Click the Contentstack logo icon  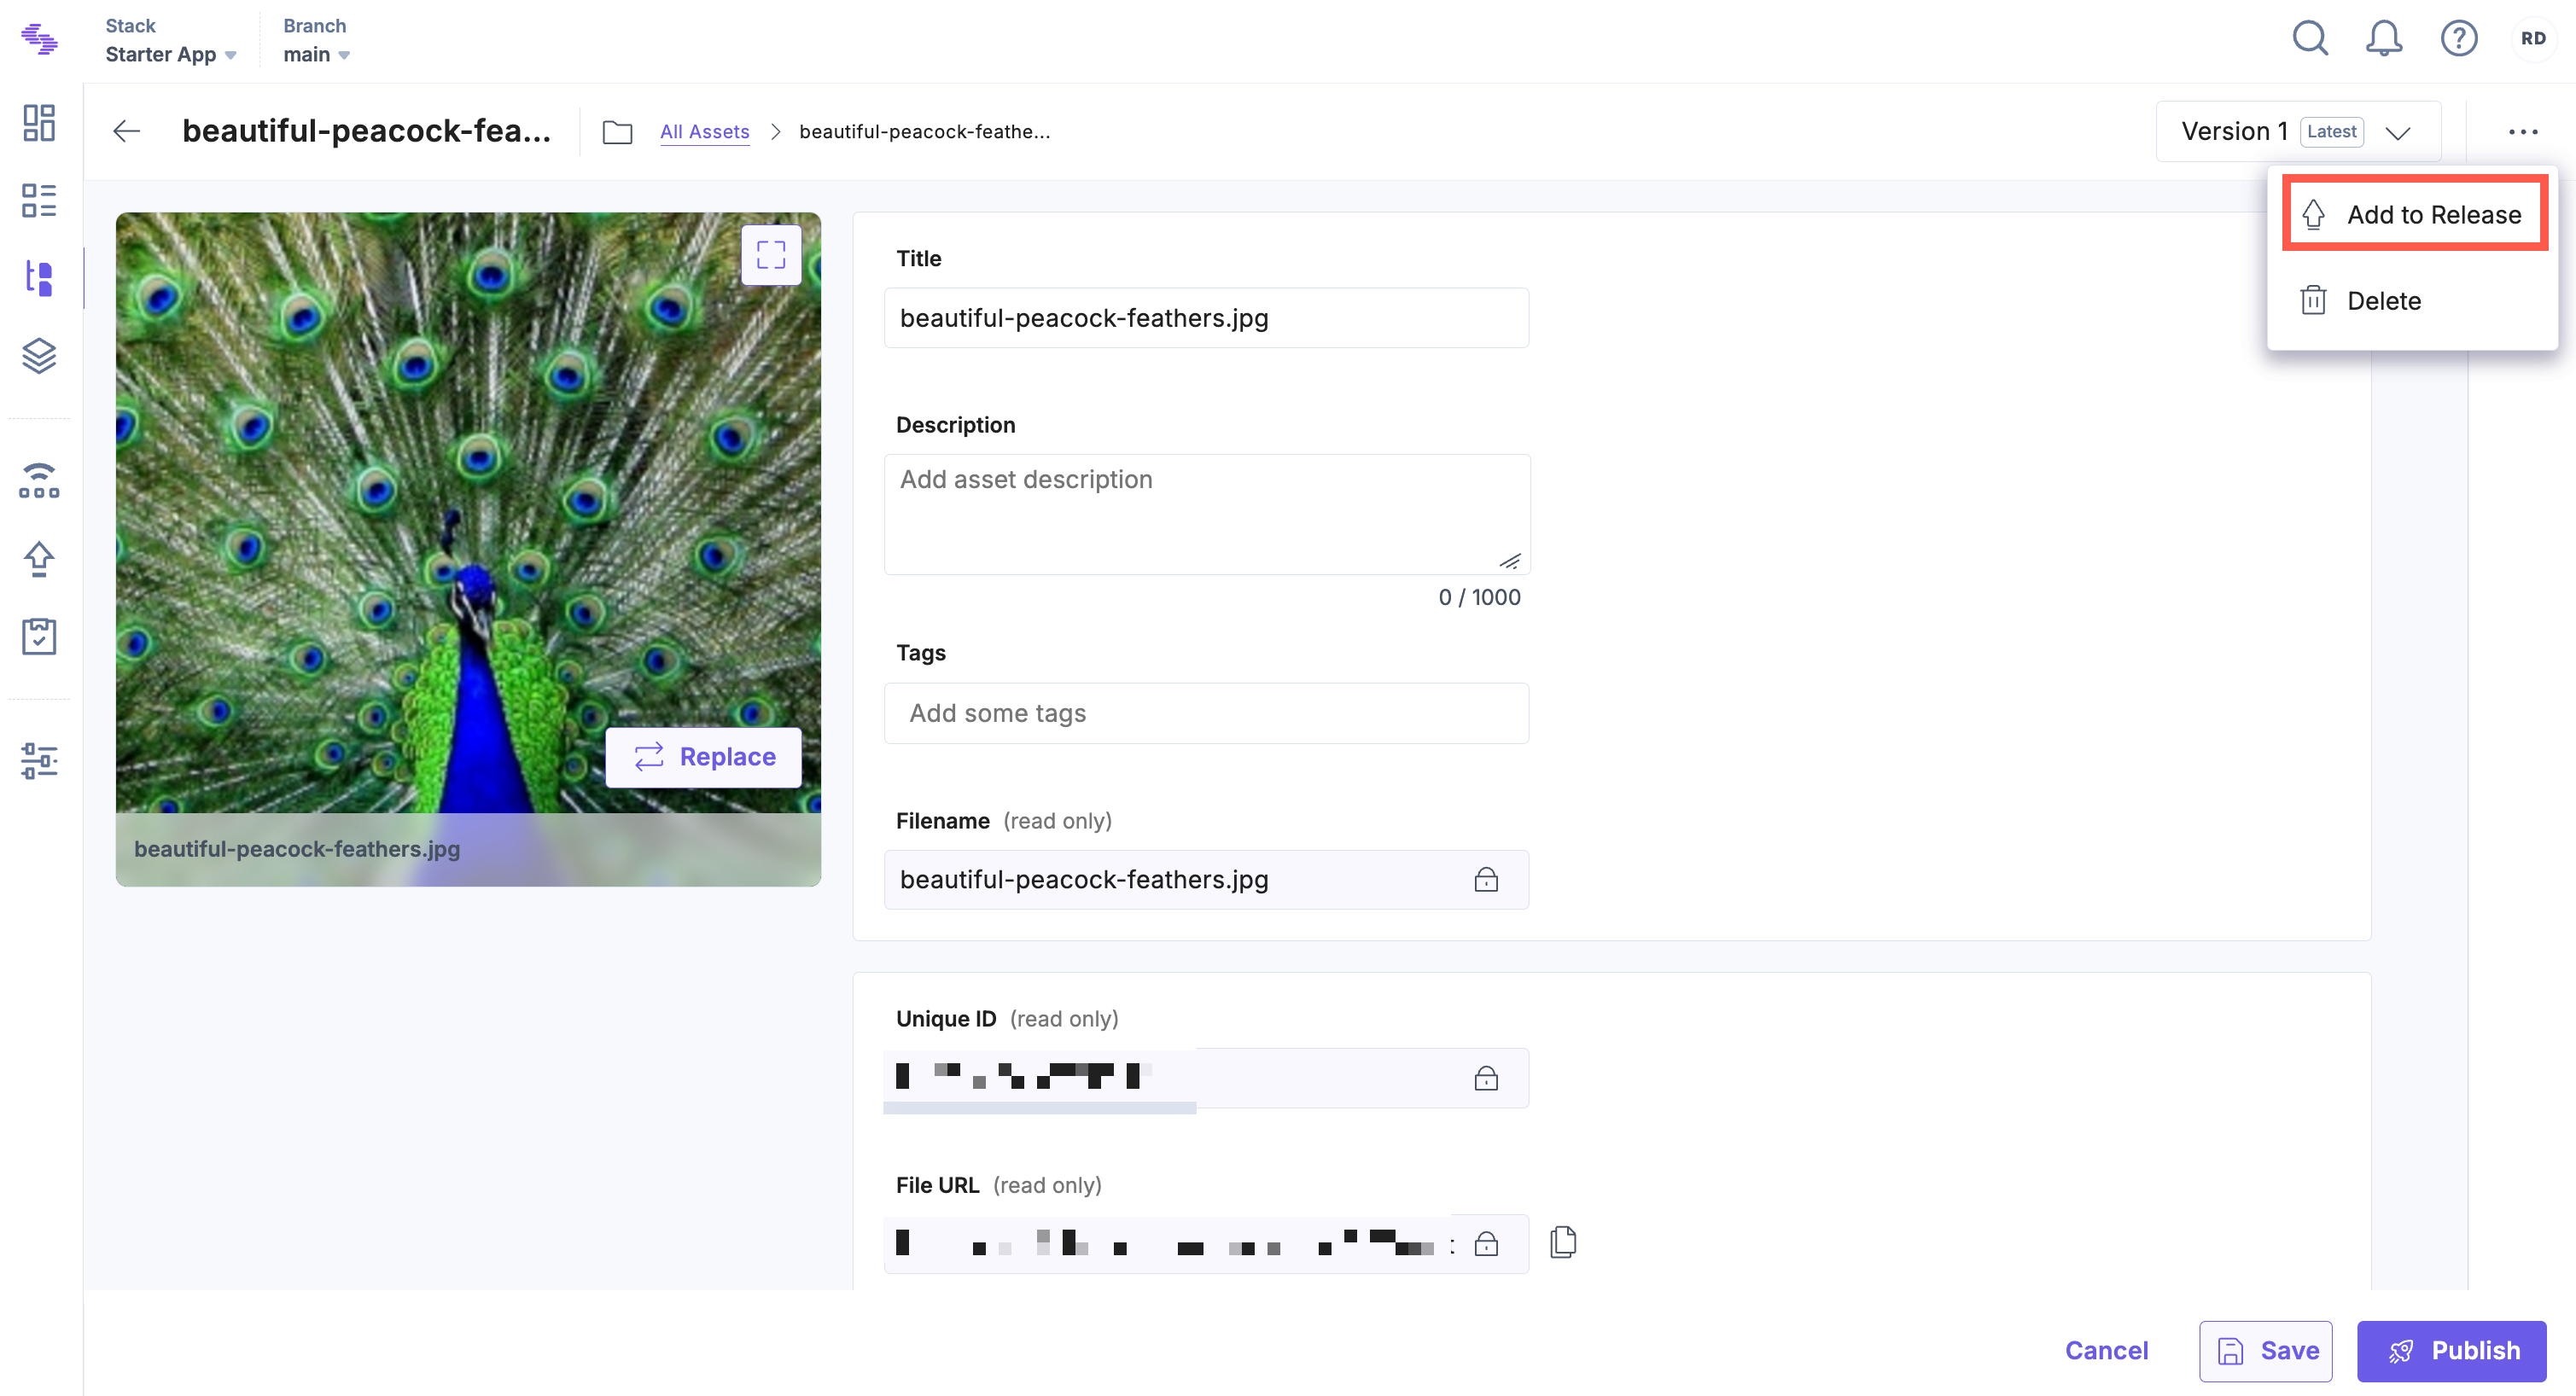tap(40, 40)
